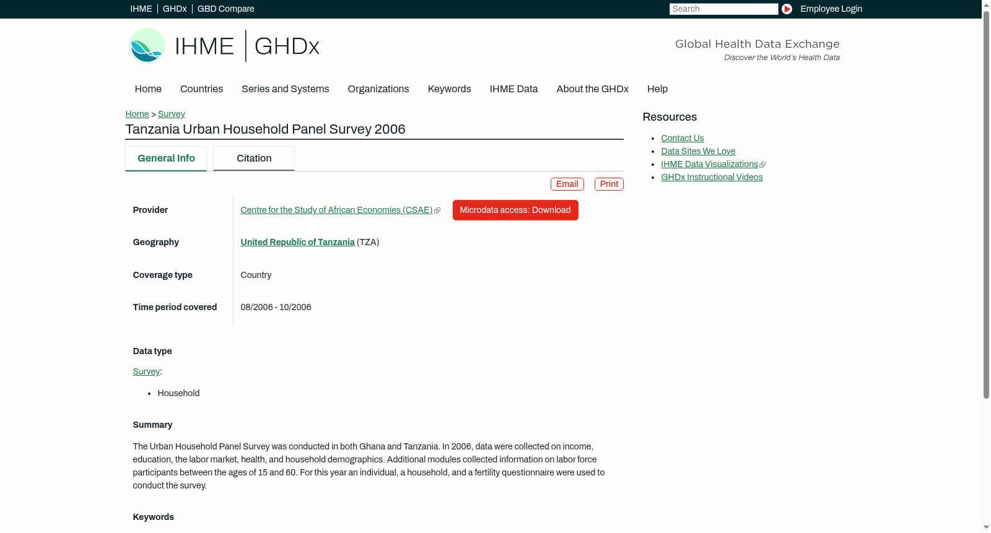Open the Countries menu
991x533 pixels.
point(201,89)
